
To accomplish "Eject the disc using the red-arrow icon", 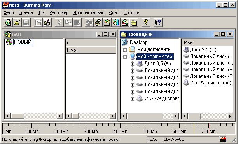I will (125, 23).
